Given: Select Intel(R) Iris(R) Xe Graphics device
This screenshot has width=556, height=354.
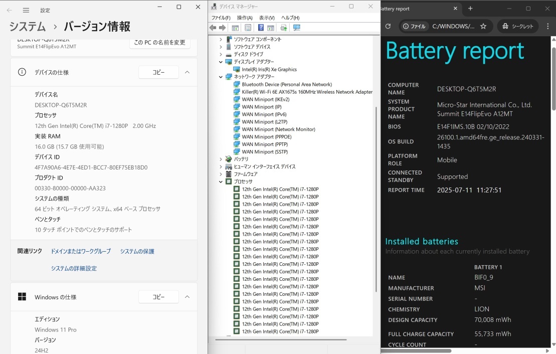Looking at the screenshot, I should [269, 69].
